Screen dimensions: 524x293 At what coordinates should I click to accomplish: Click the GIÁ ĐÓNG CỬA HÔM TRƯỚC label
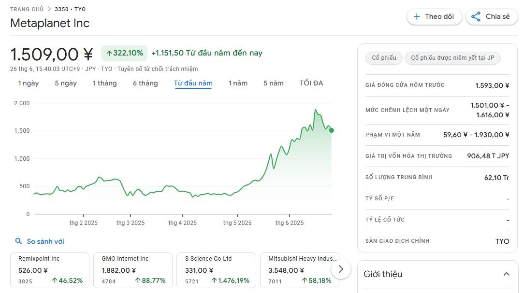click(405, 85)
